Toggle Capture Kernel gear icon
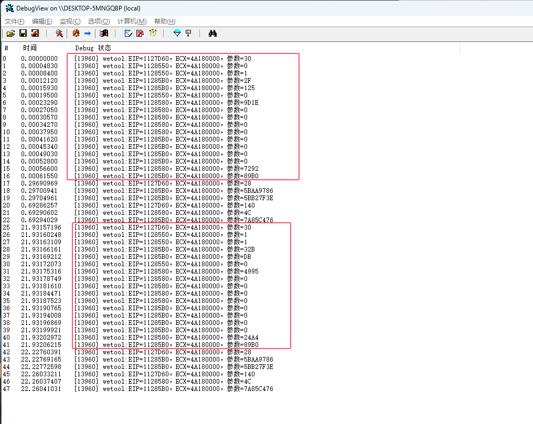The width and height of the screenshot is (533, 424). [76, 33]
